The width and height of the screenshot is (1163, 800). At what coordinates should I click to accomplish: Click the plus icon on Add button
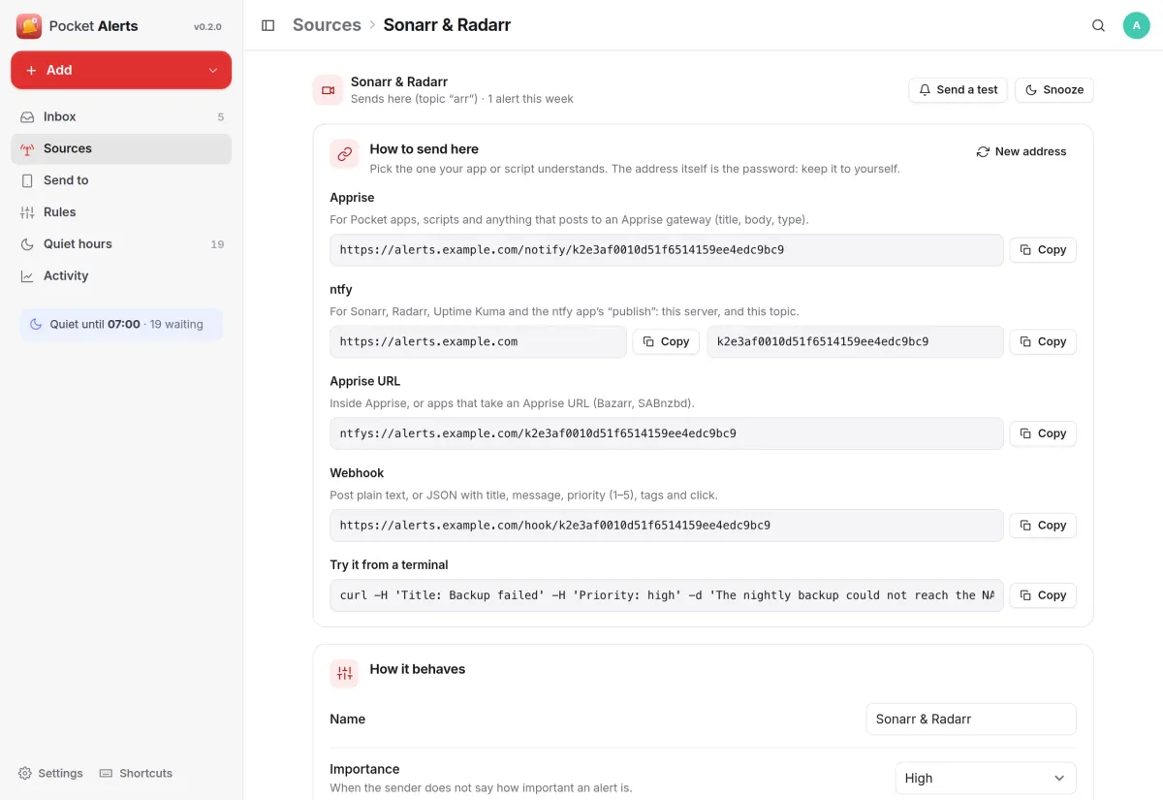pos(31,70)
